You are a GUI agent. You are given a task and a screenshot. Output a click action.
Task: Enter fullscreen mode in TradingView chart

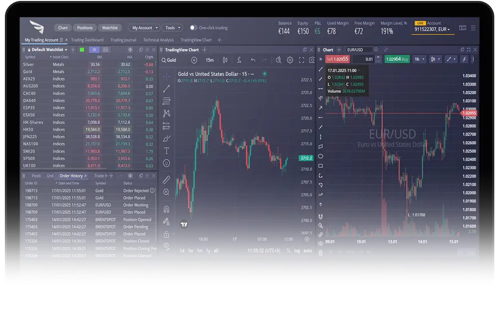[x=301, y=60]
